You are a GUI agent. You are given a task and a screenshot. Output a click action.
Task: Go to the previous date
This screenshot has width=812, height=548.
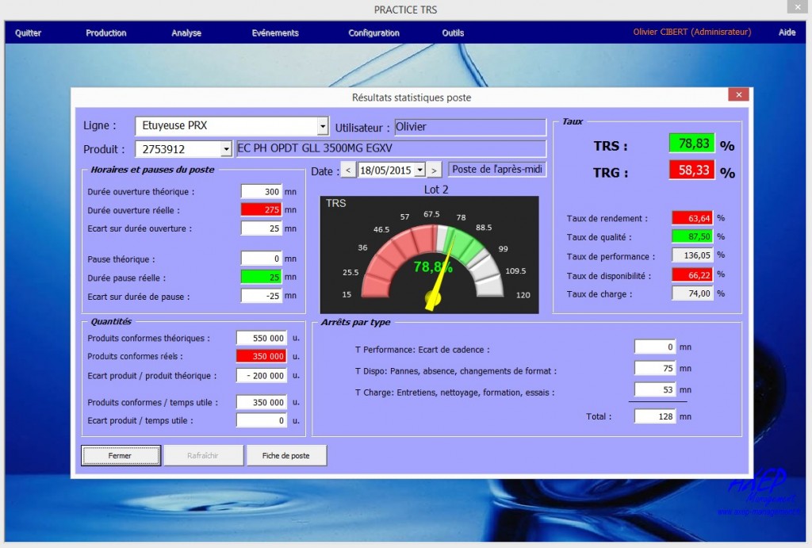[x=349, y=170]
